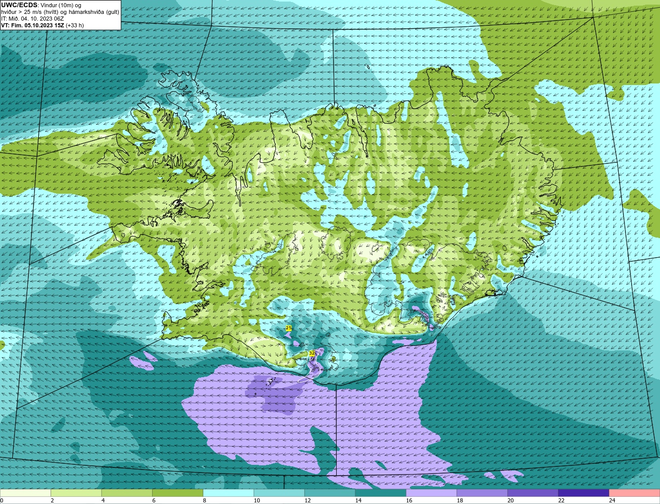Click the medium teal 12–14 m/s legend swatch
This screenshot has height=504, width=660.
click(x=330, y=493)
